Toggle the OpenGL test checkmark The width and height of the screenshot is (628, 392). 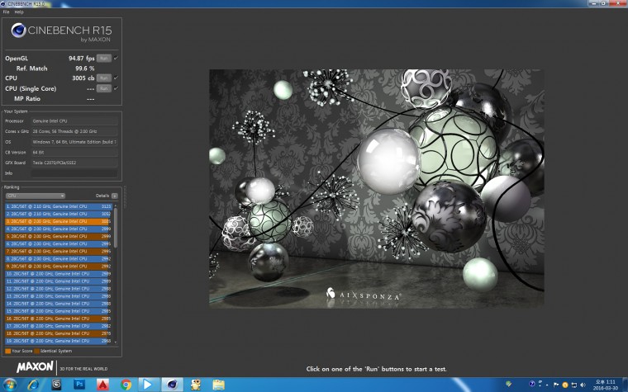(117, 58)
